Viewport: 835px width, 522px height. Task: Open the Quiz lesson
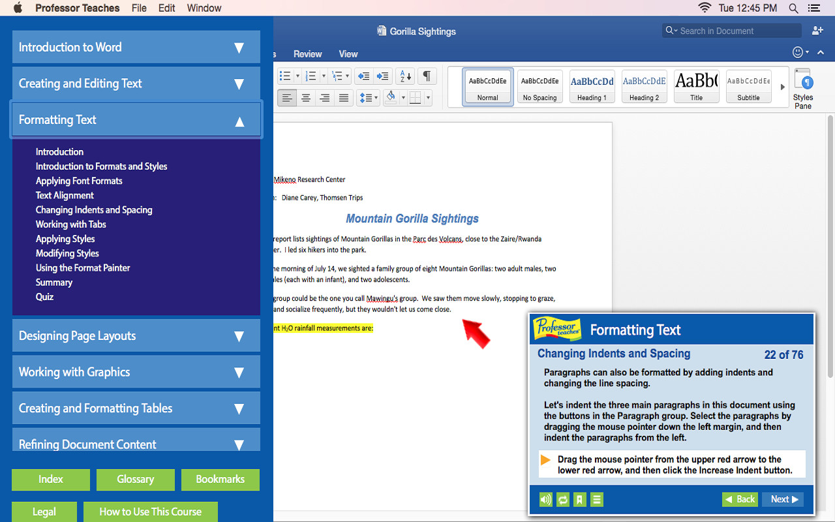pos(44,297)
